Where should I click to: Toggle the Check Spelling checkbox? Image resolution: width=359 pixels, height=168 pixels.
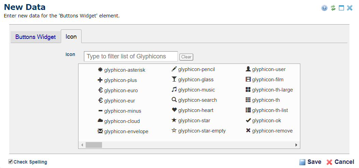[x=11, y=162]
